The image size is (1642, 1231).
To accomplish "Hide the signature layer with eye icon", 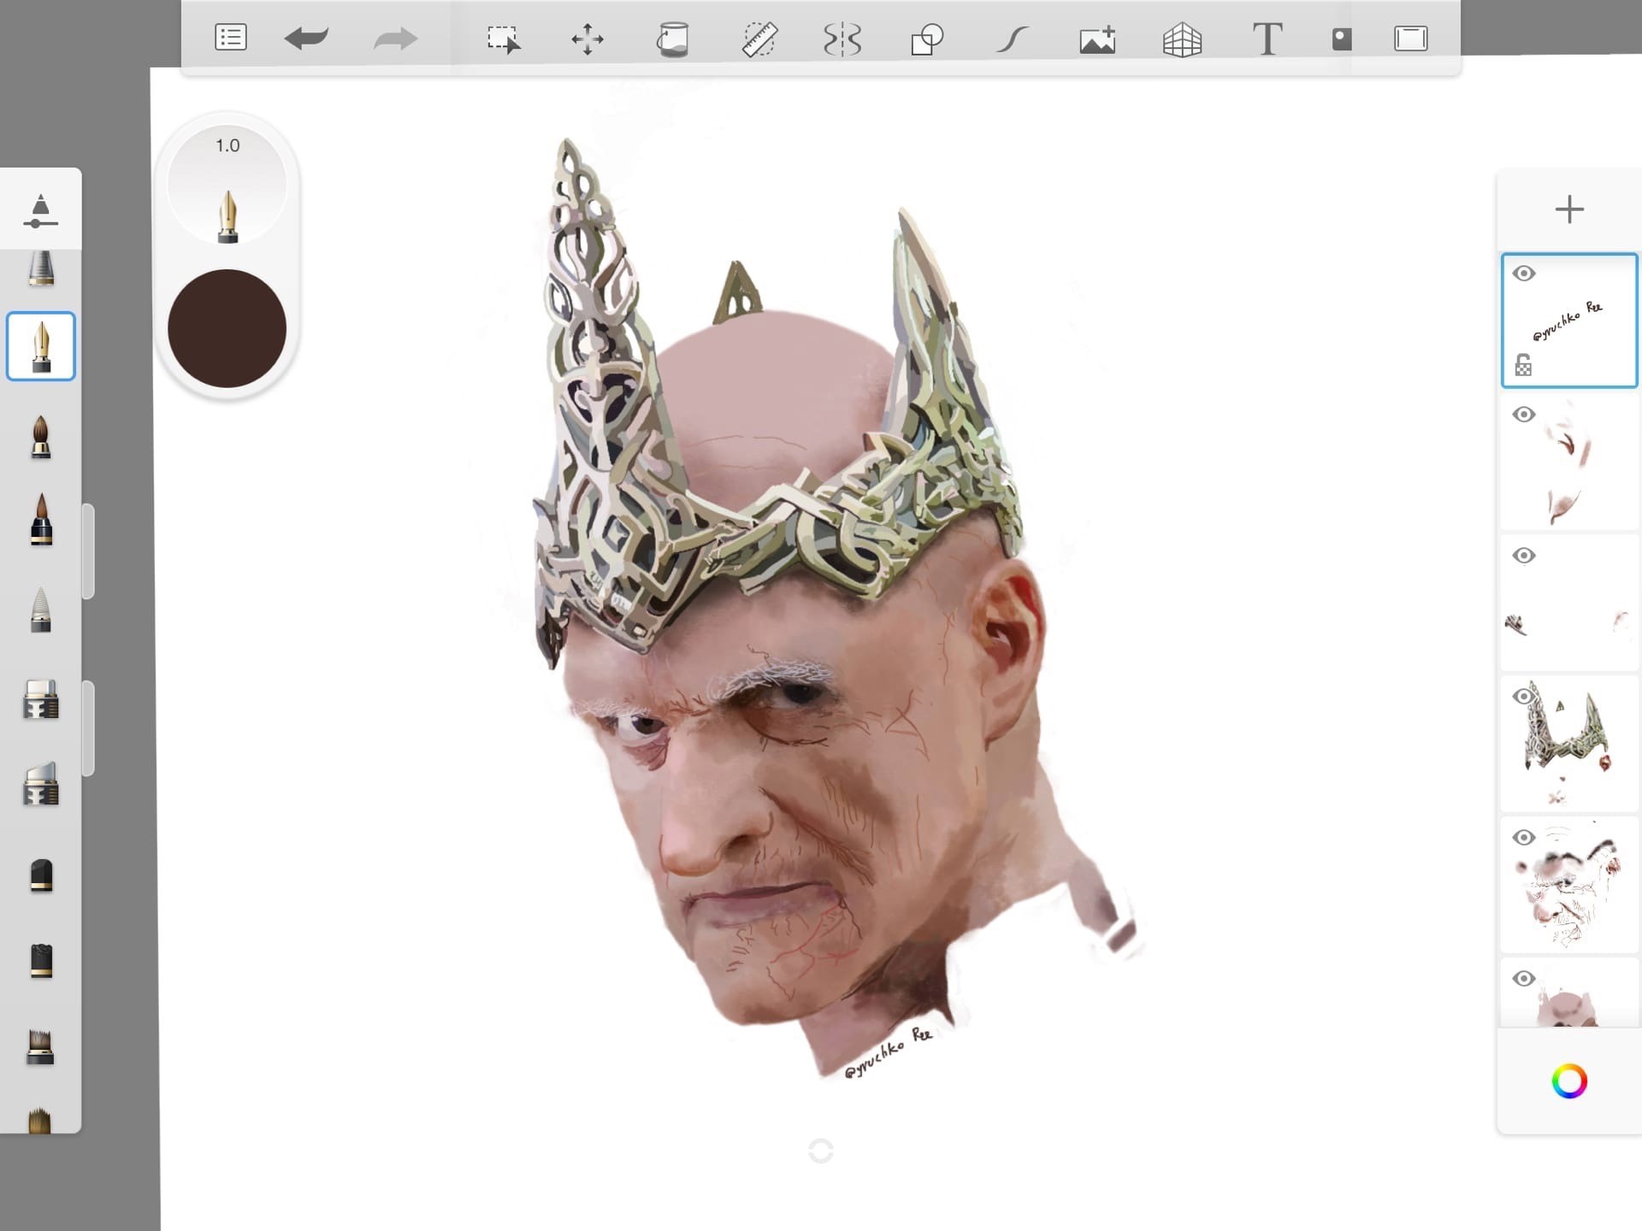I will [x=1523, y=274].
